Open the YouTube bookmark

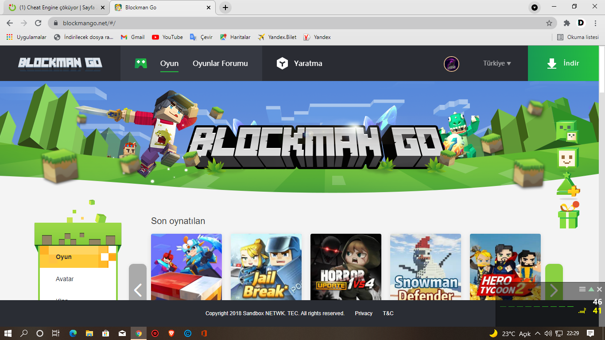(x=167, y=37)
